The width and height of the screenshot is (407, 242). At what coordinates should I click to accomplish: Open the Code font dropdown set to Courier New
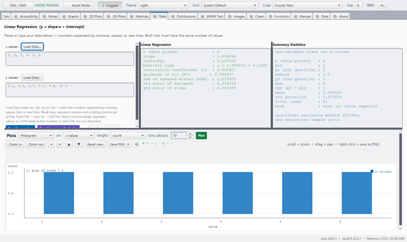click(x=308, y=5)
